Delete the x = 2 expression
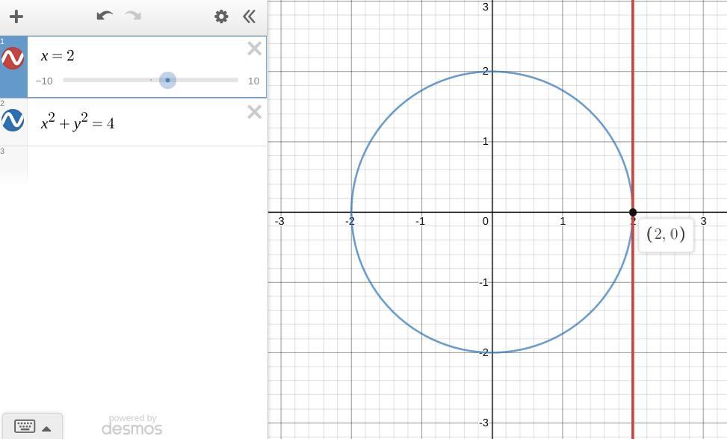The height and width of the screenshot is (439, 727). [255, 49]
